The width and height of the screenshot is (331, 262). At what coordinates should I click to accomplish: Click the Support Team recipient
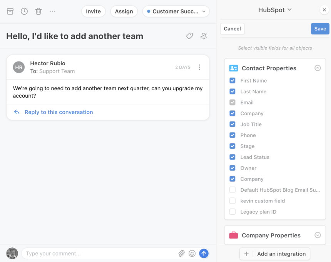tap(57, 71)
